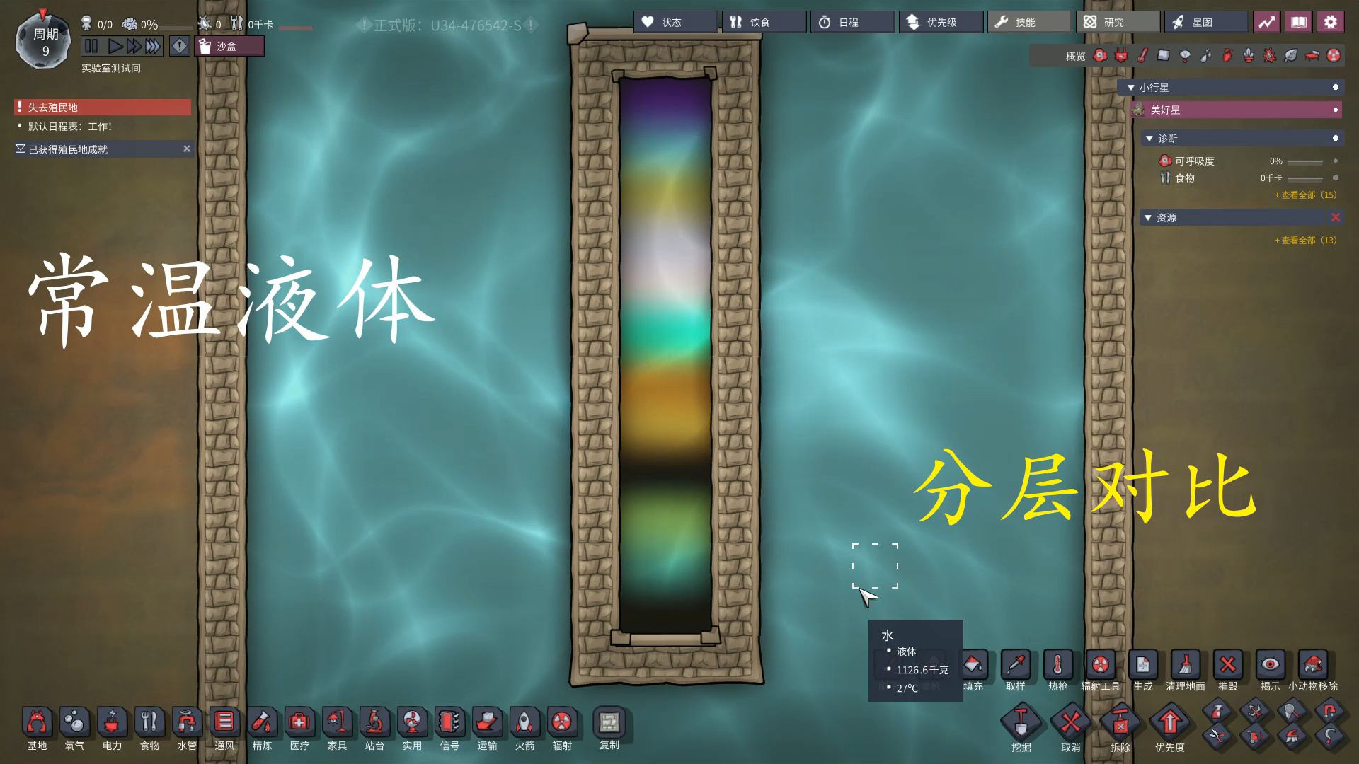Open the 技能 (Skills) menu
The image size is (1359, 764).
(1029, 23)
